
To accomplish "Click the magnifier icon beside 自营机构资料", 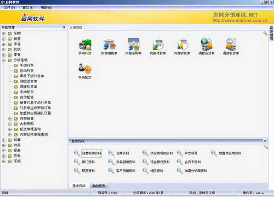I will coord(77,153).
